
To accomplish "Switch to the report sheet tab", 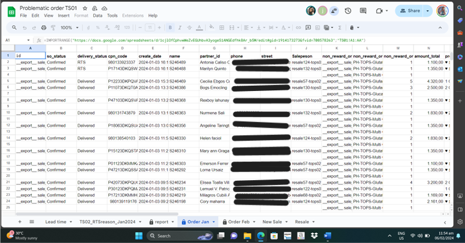I will tap(162, 222).
